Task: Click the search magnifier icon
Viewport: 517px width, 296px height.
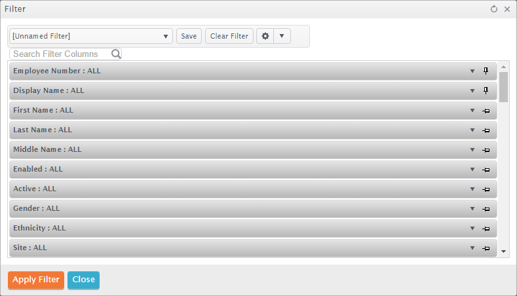Action: (x=116, y=54)
